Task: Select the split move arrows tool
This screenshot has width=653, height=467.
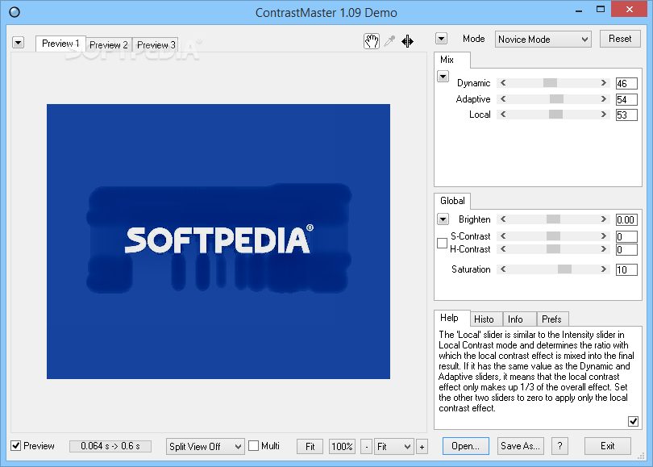Action: pos(407,41)
